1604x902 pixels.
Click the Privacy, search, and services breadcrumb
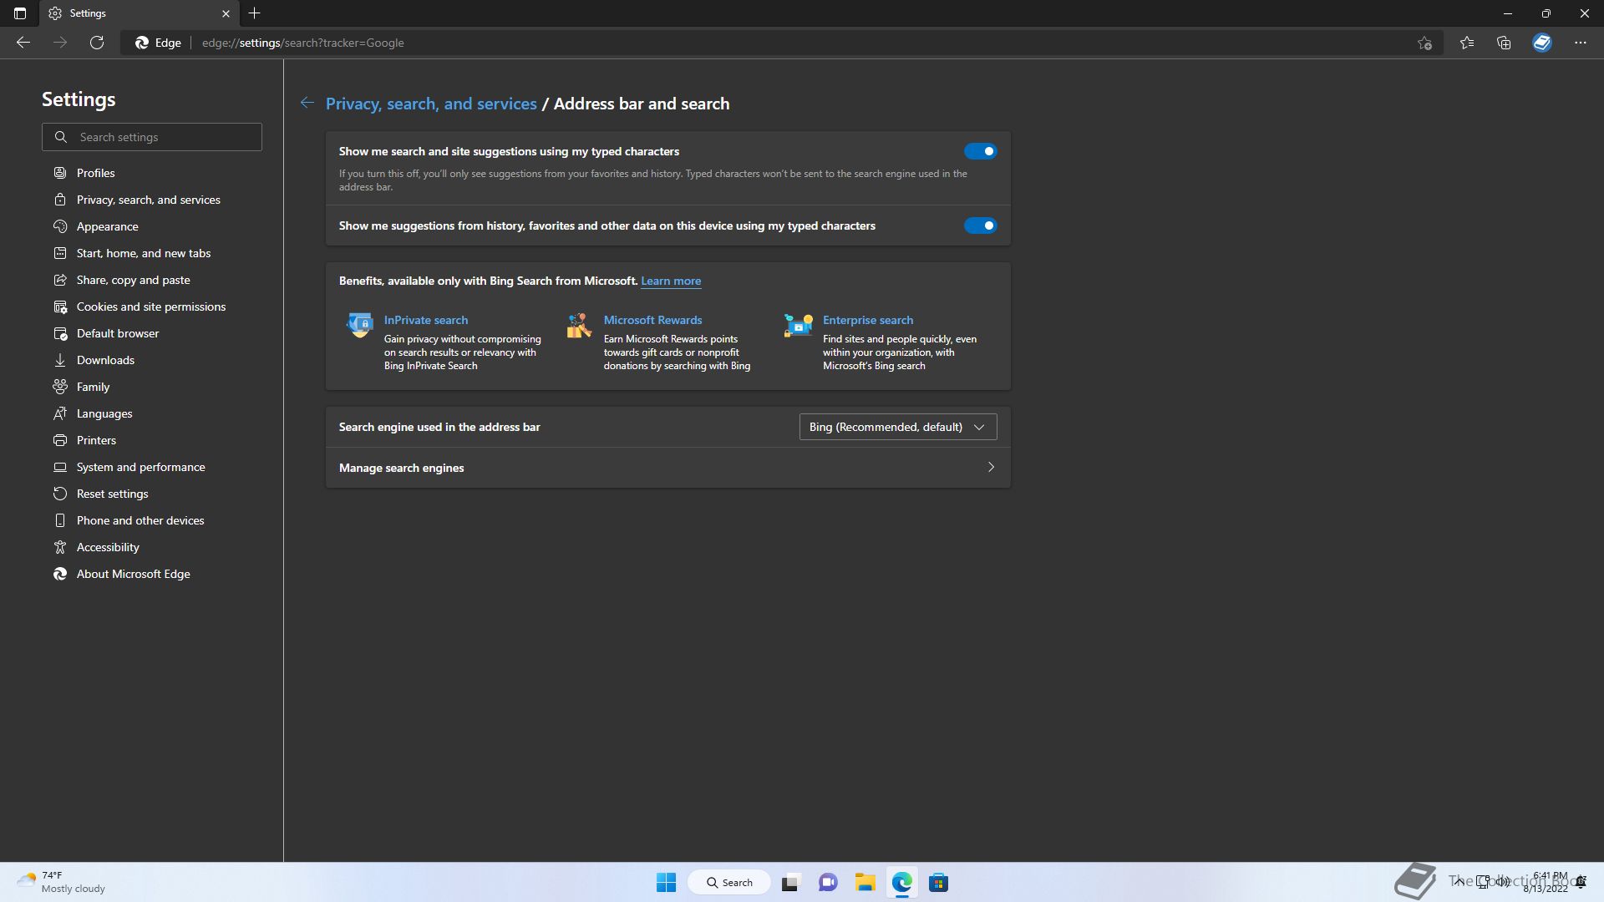point(431,104)
